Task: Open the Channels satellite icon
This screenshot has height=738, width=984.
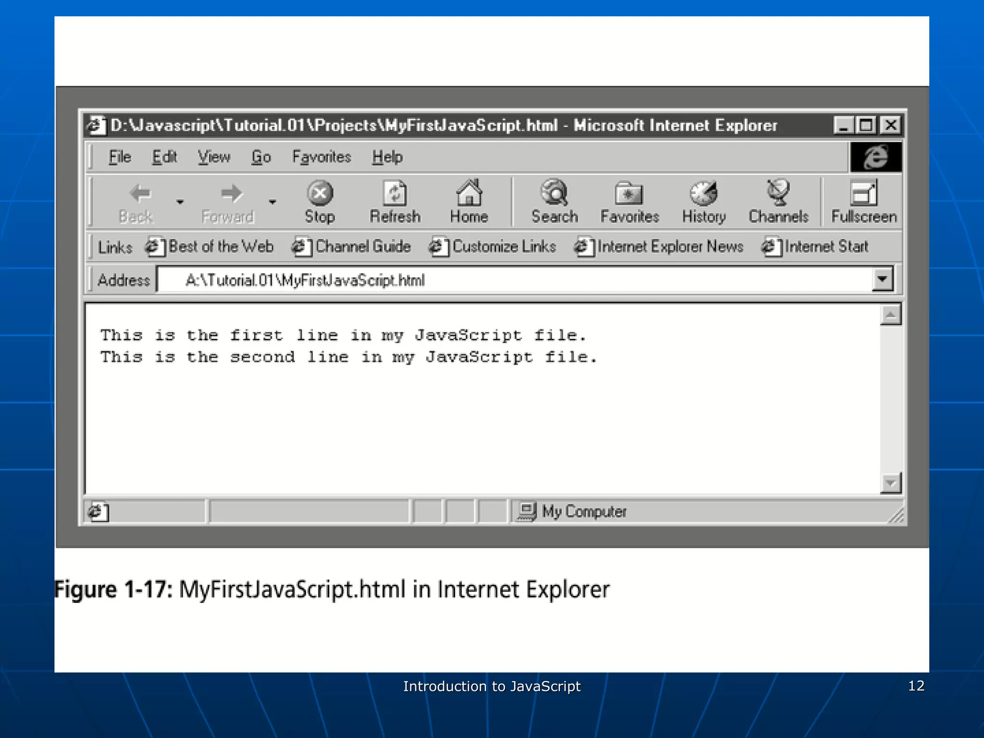Action: (778, 193)
